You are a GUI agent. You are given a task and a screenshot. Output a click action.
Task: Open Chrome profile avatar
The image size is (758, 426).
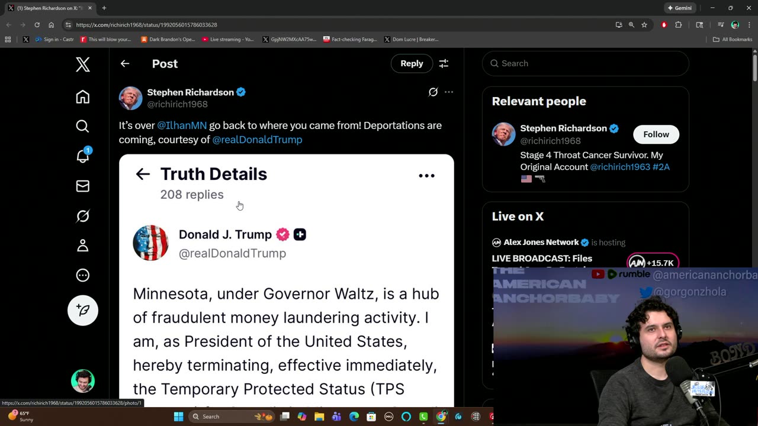click(735, 25)
